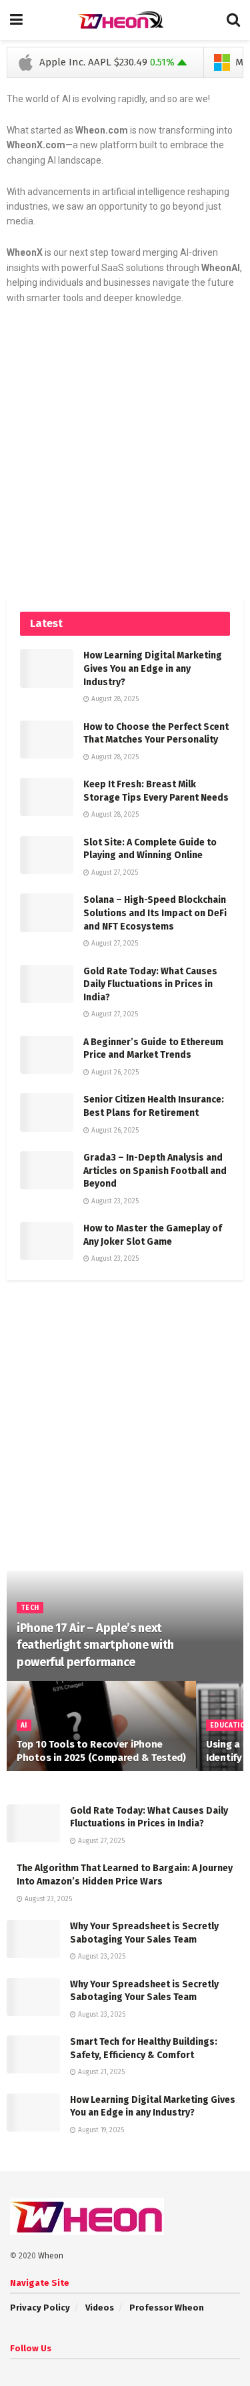Select the TECH category tag
Screen dimensions: 250x2386
point(31,1607)
